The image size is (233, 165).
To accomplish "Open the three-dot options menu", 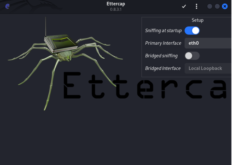I will click(196, 6).
